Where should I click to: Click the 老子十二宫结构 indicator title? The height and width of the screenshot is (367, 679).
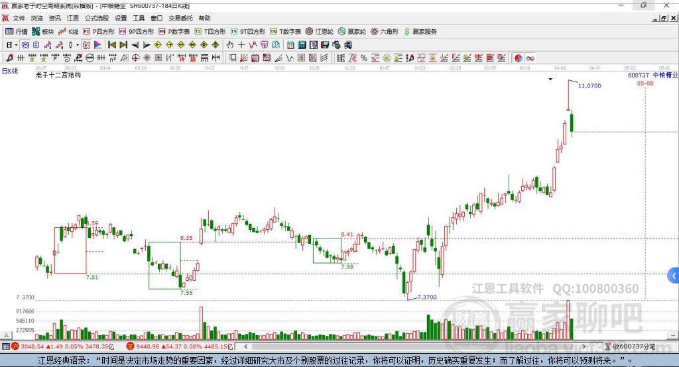58,75
